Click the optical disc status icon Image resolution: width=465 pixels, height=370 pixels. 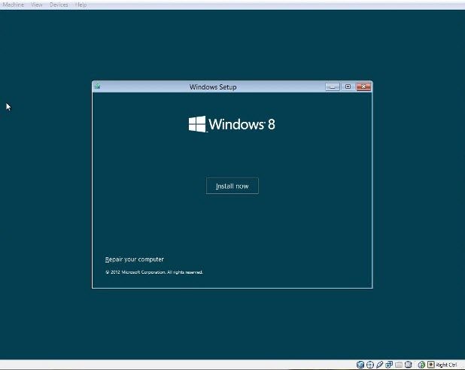(x=370, y=365)
